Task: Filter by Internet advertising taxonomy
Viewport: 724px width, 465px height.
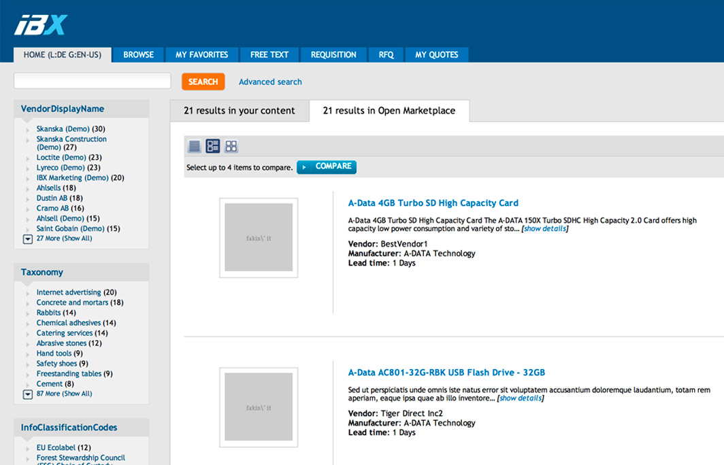Action: point(68,292)
